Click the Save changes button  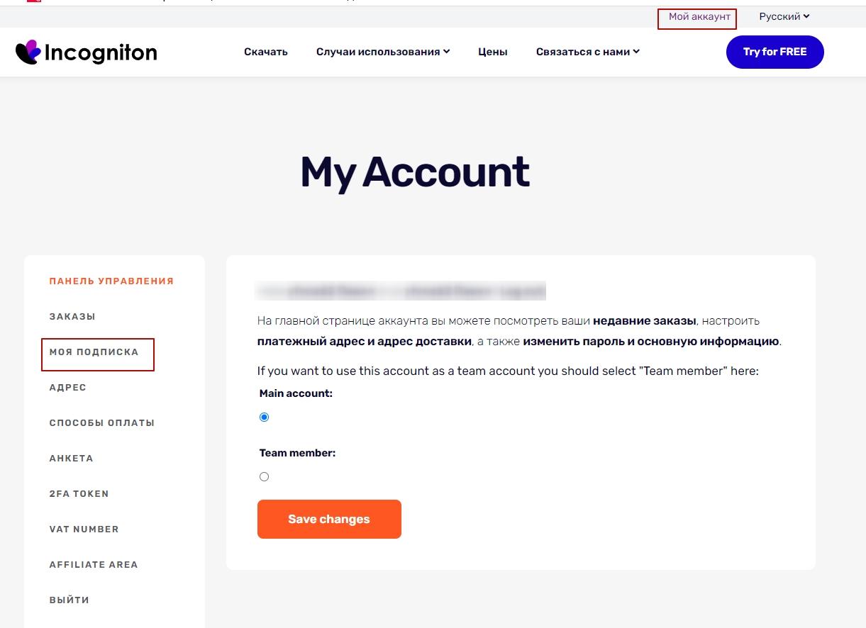329,519
